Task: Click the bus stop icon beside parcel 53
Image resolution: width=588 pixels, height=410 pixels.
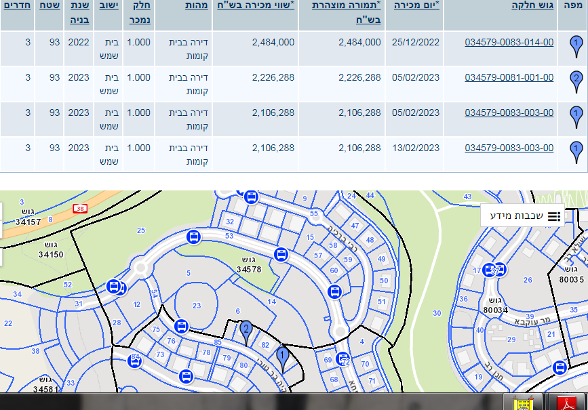Action: [x=194, y=237]
